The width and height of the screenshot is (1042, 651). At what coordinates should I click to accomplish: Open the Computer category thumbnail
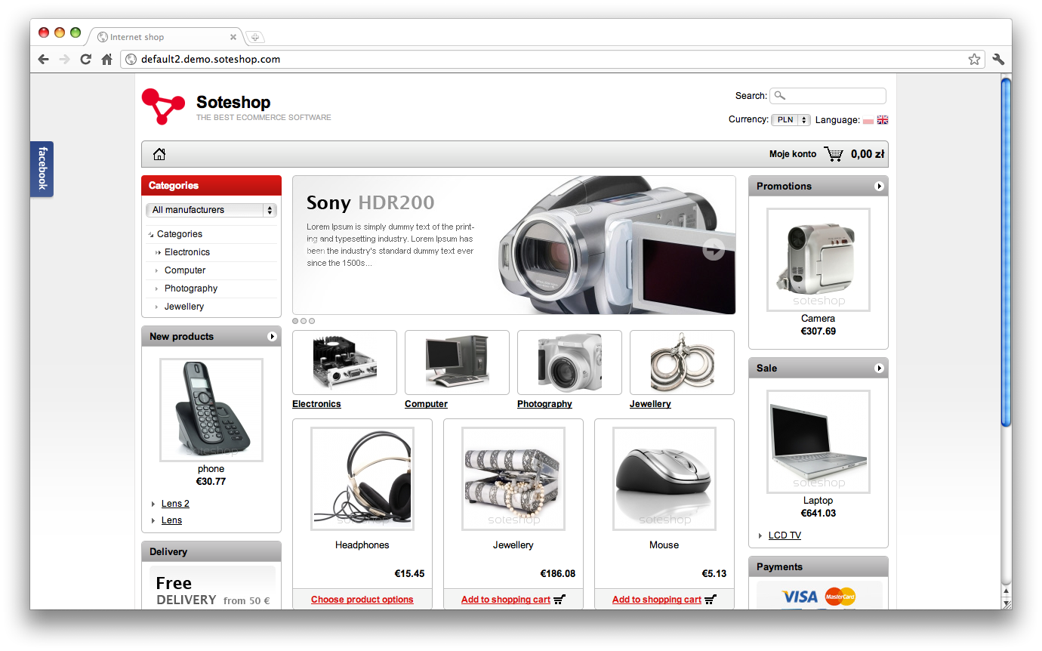457,363
